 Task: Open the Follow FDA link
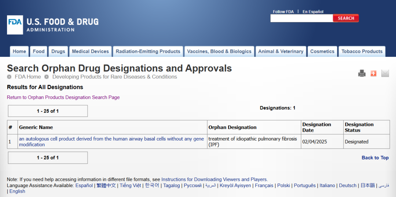click(x=283, y=12)
